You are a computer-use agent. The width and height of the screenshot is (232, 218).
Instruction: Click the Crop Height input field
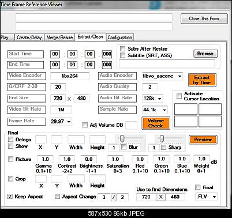coord(98,179)
